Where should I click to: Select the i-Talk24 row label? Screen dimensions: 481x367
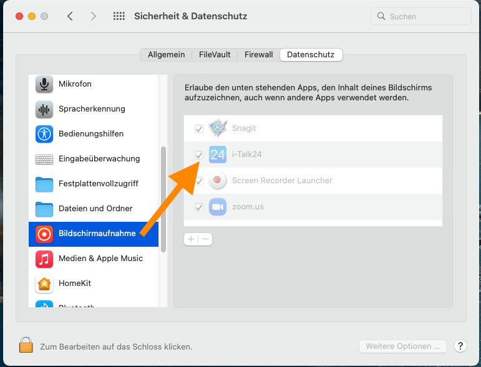click(x=247, y=155)
